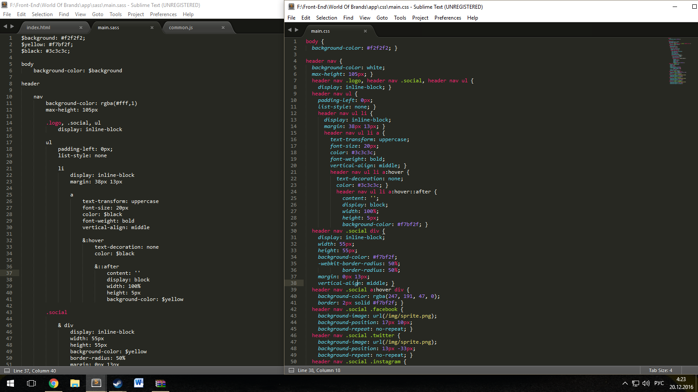The image size is (698, 392).
Task: Open Preferences menu in left window
Action: point(163,14)
